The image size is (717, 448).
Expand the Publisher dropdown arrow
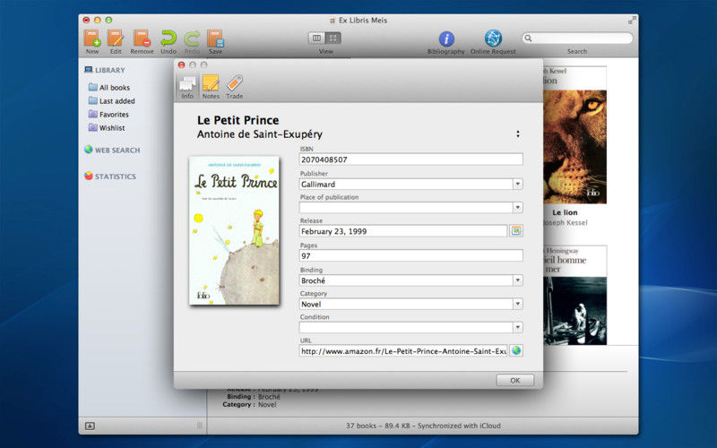point(518,184)
